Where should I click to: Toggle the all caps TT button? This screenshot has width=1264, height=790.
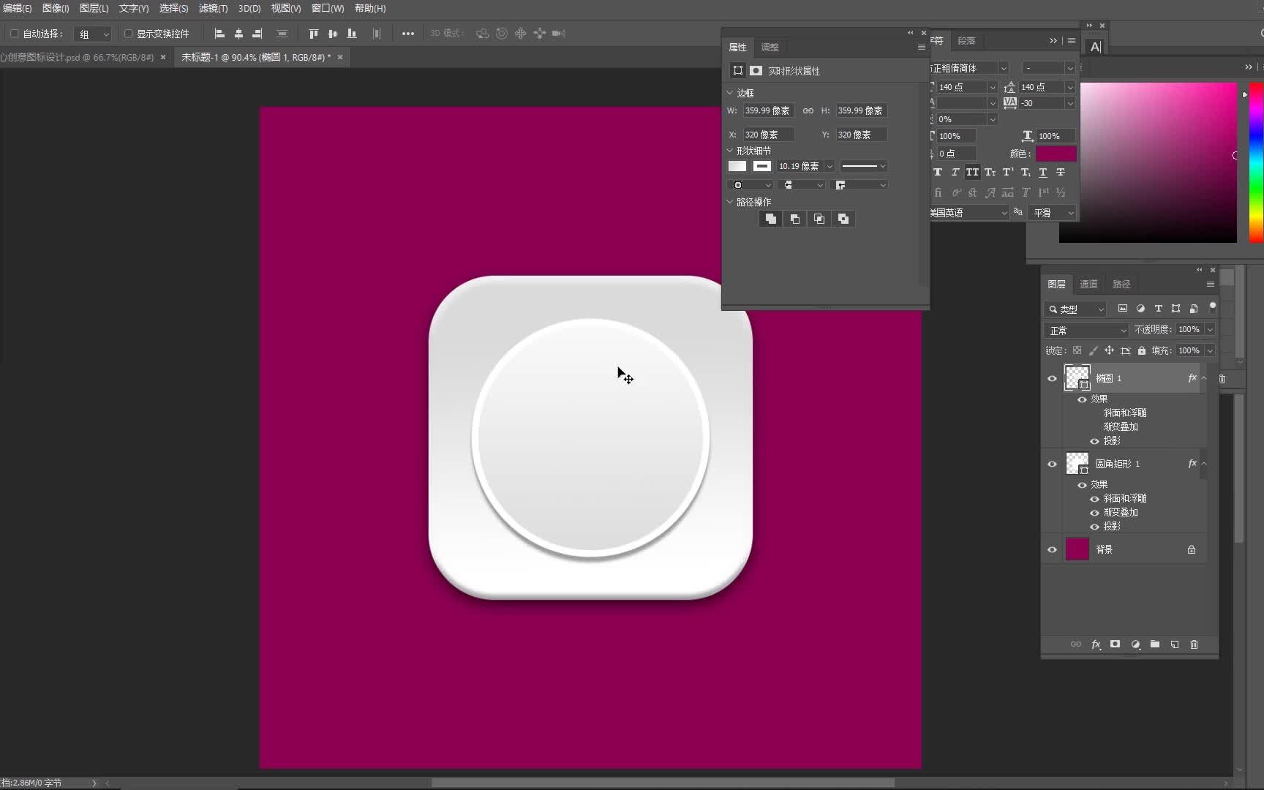click(x=972, y=172)
